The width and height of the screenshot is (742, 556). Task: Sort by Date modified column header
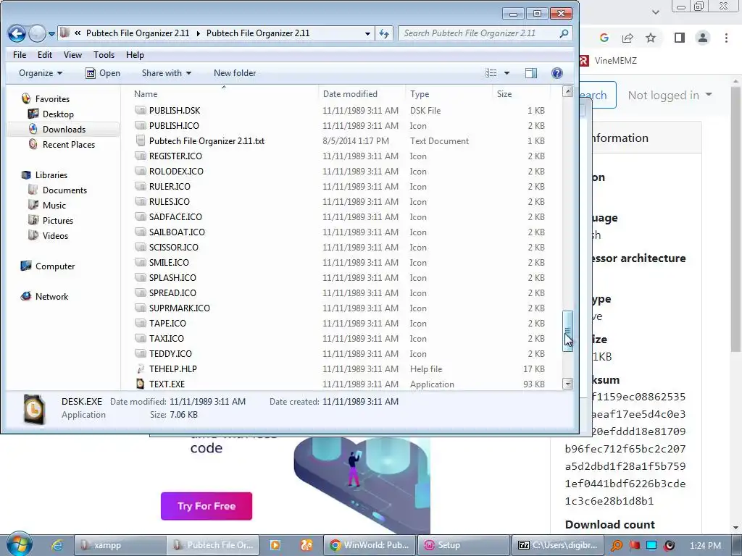pos(350,93)
